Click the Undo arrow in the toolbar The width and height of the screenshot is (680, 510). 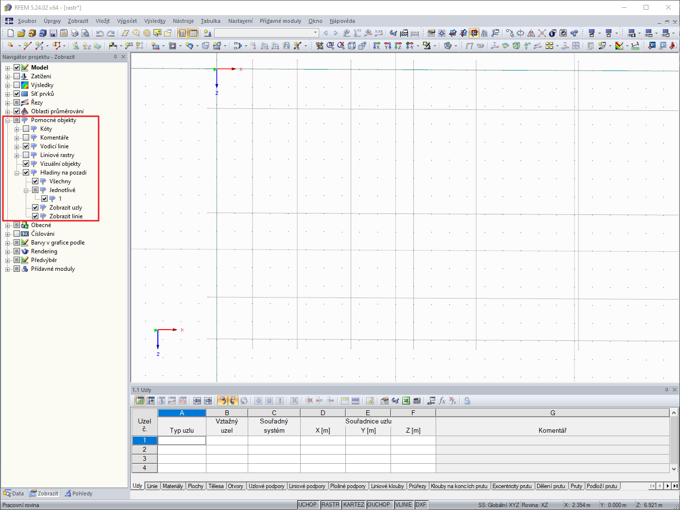(x=100, y=33)
